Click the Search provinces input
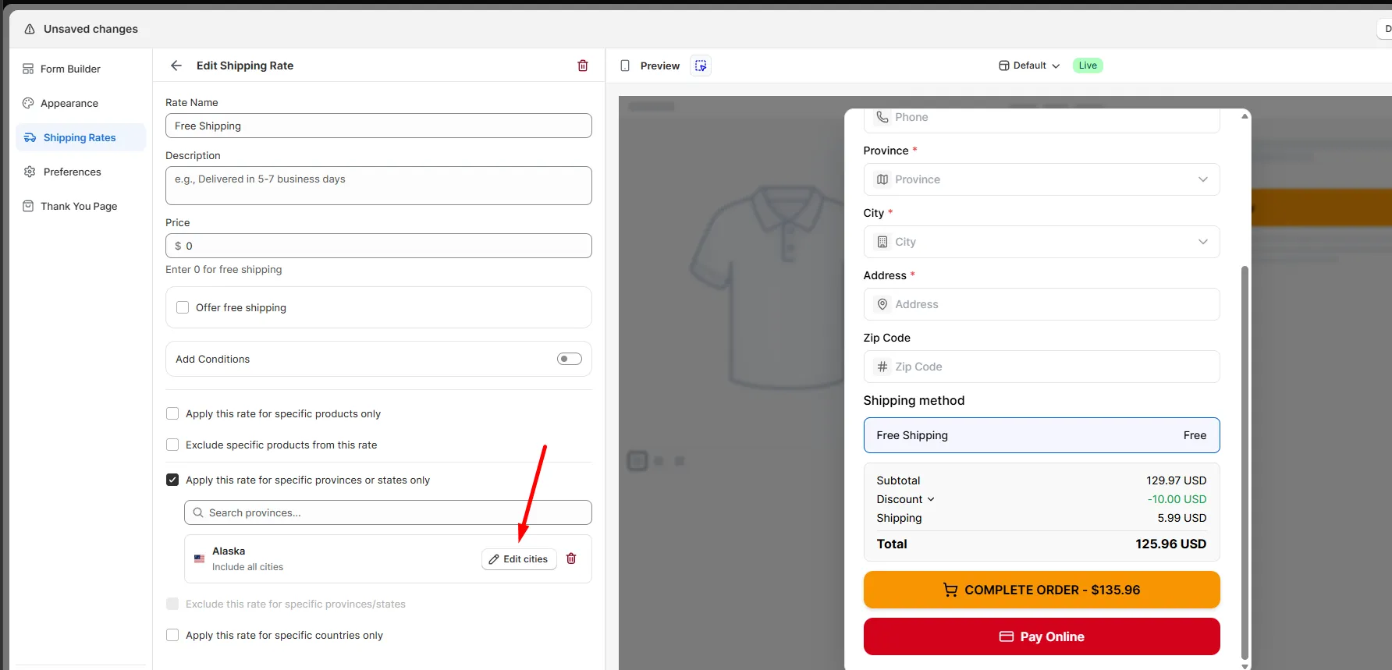1392x670 pixels. (x=388, y=512)
